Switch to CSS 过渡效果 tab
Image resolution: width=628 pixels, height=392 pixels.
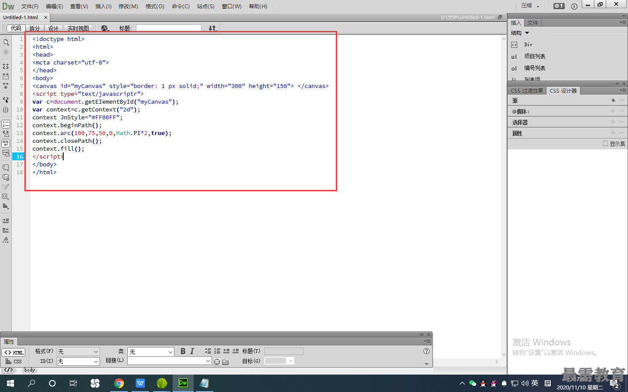click(527, 91)
